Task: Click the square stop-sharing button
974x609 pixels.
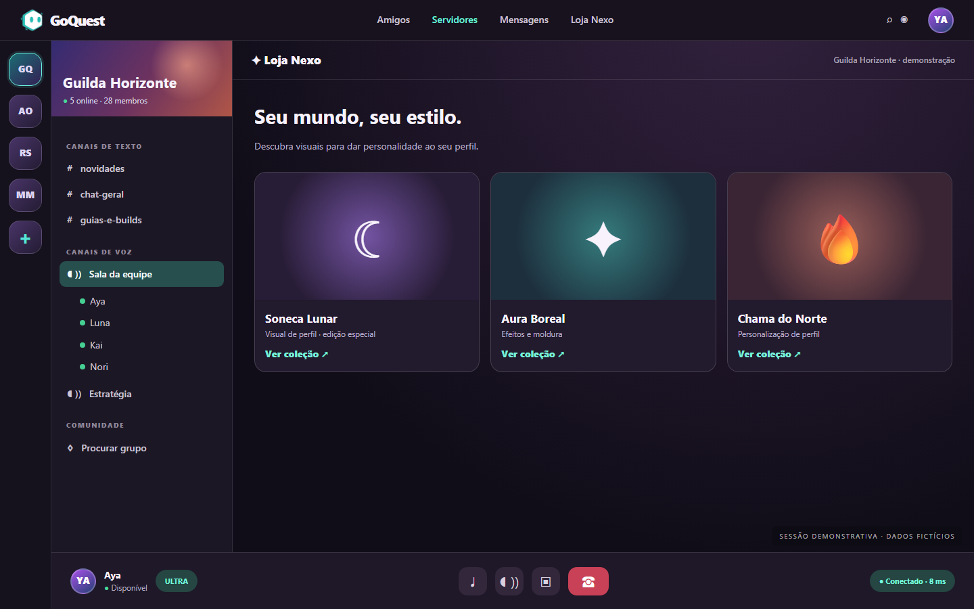Action: [546, 581]
